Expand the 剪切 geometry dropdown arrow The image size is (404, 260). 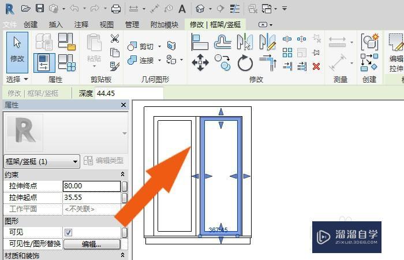159,46
